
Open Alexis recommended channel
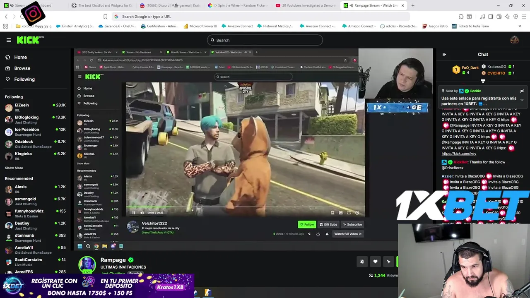(x=35, y=189)
